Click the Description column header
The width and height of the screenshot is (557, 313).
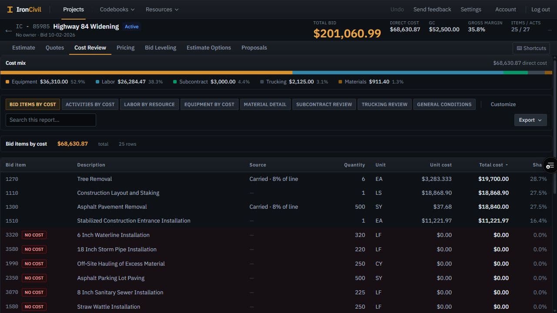tap(91, 165)
